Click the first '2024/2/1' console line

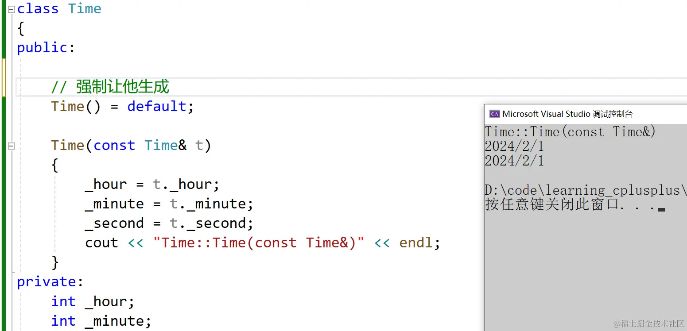pyautogui.click(x=514, y=146)
